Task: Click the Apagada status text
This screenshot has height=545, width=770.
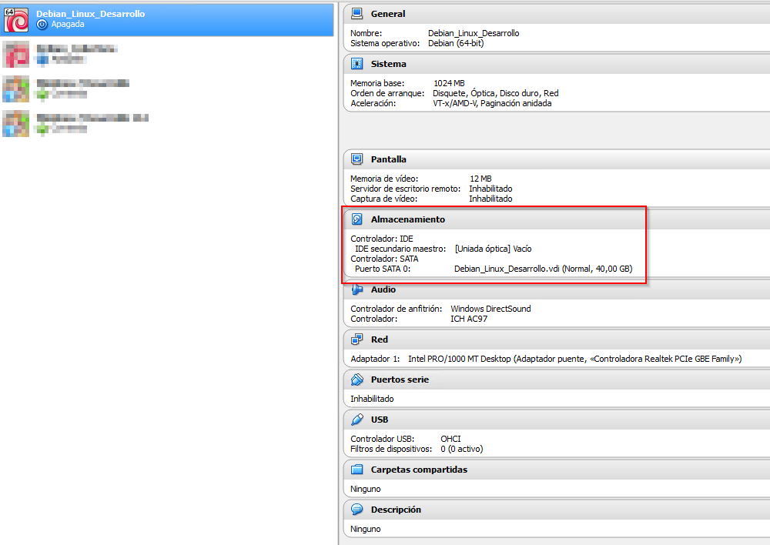Action: point(68,24)
